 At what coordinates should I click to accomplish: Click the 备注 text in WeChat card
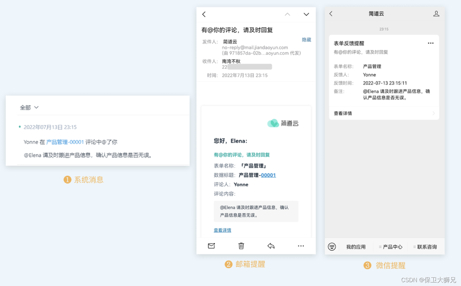click(396, 94)
